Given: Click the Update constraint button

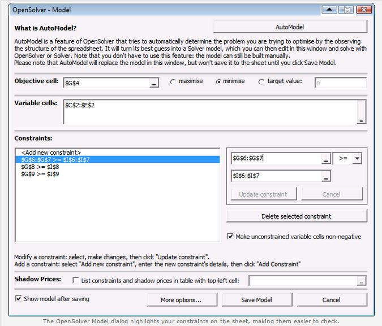Looking at the screenshot, I should [264, 194].
